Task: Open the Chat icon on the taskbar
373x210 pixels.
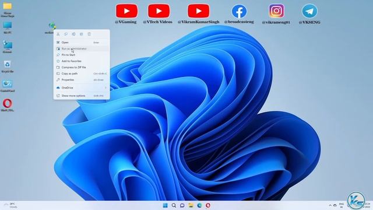Action: [182, 205]
